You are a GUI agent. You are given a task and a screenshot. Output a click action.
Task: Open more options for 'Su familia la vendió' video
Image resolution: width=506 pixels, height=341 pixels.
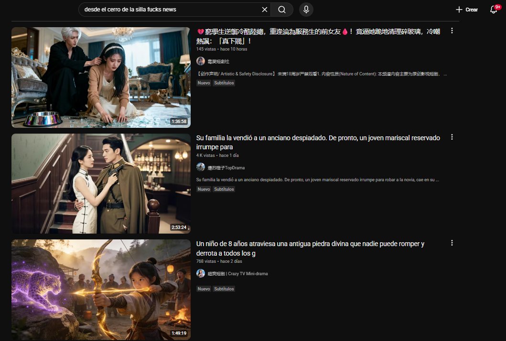pos(452,137)
